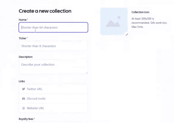Viewport: 174px width, 123px height.
Task: Click the Royalty fees label
Action: 27,119
